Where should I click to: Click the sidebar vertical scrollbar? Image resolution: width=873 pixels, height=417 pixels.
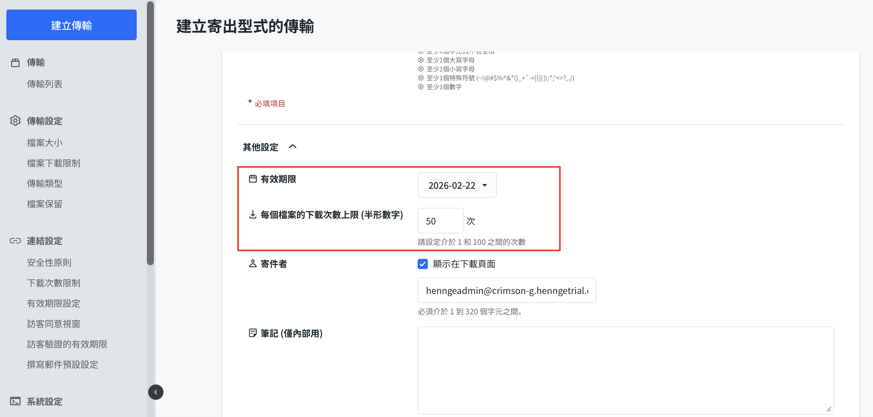(150, 133)
